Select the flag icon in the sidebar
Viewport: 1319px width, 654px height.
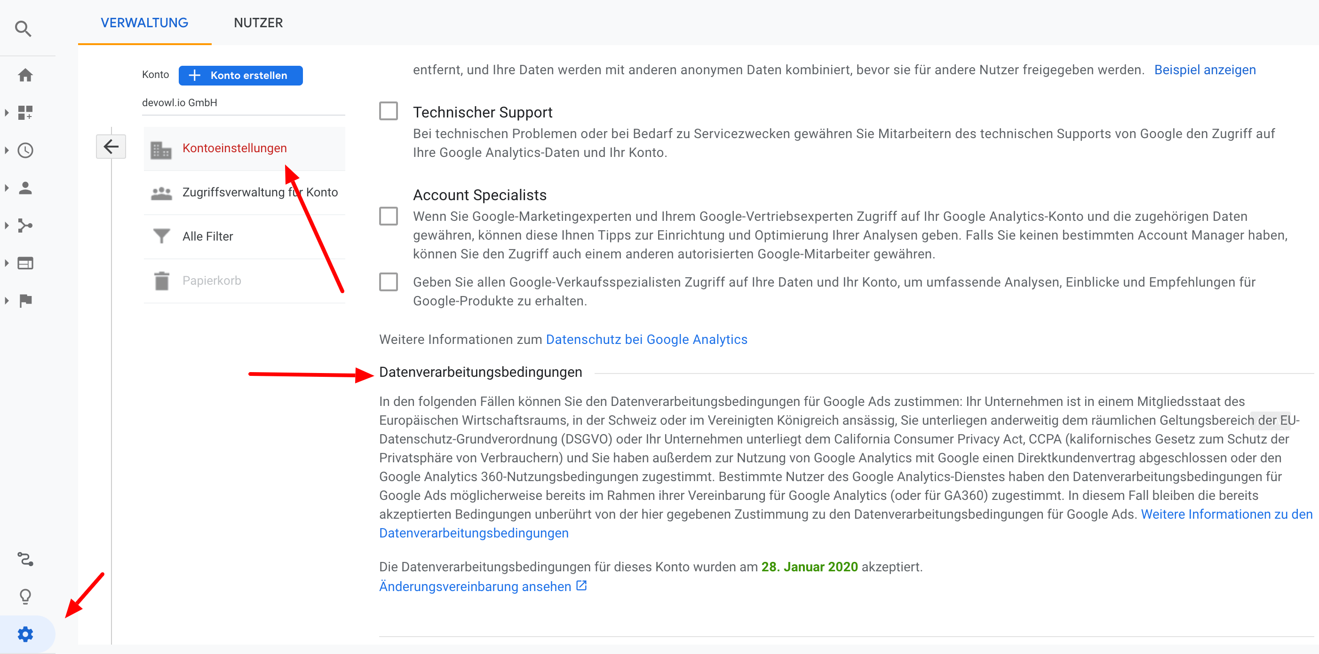pos(24,301)
